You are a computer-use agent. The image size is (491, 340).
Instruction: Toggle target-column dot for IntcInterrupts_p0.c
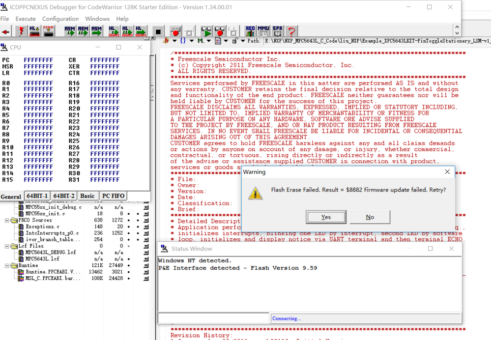pyautogui.click(x=129, y=233)
